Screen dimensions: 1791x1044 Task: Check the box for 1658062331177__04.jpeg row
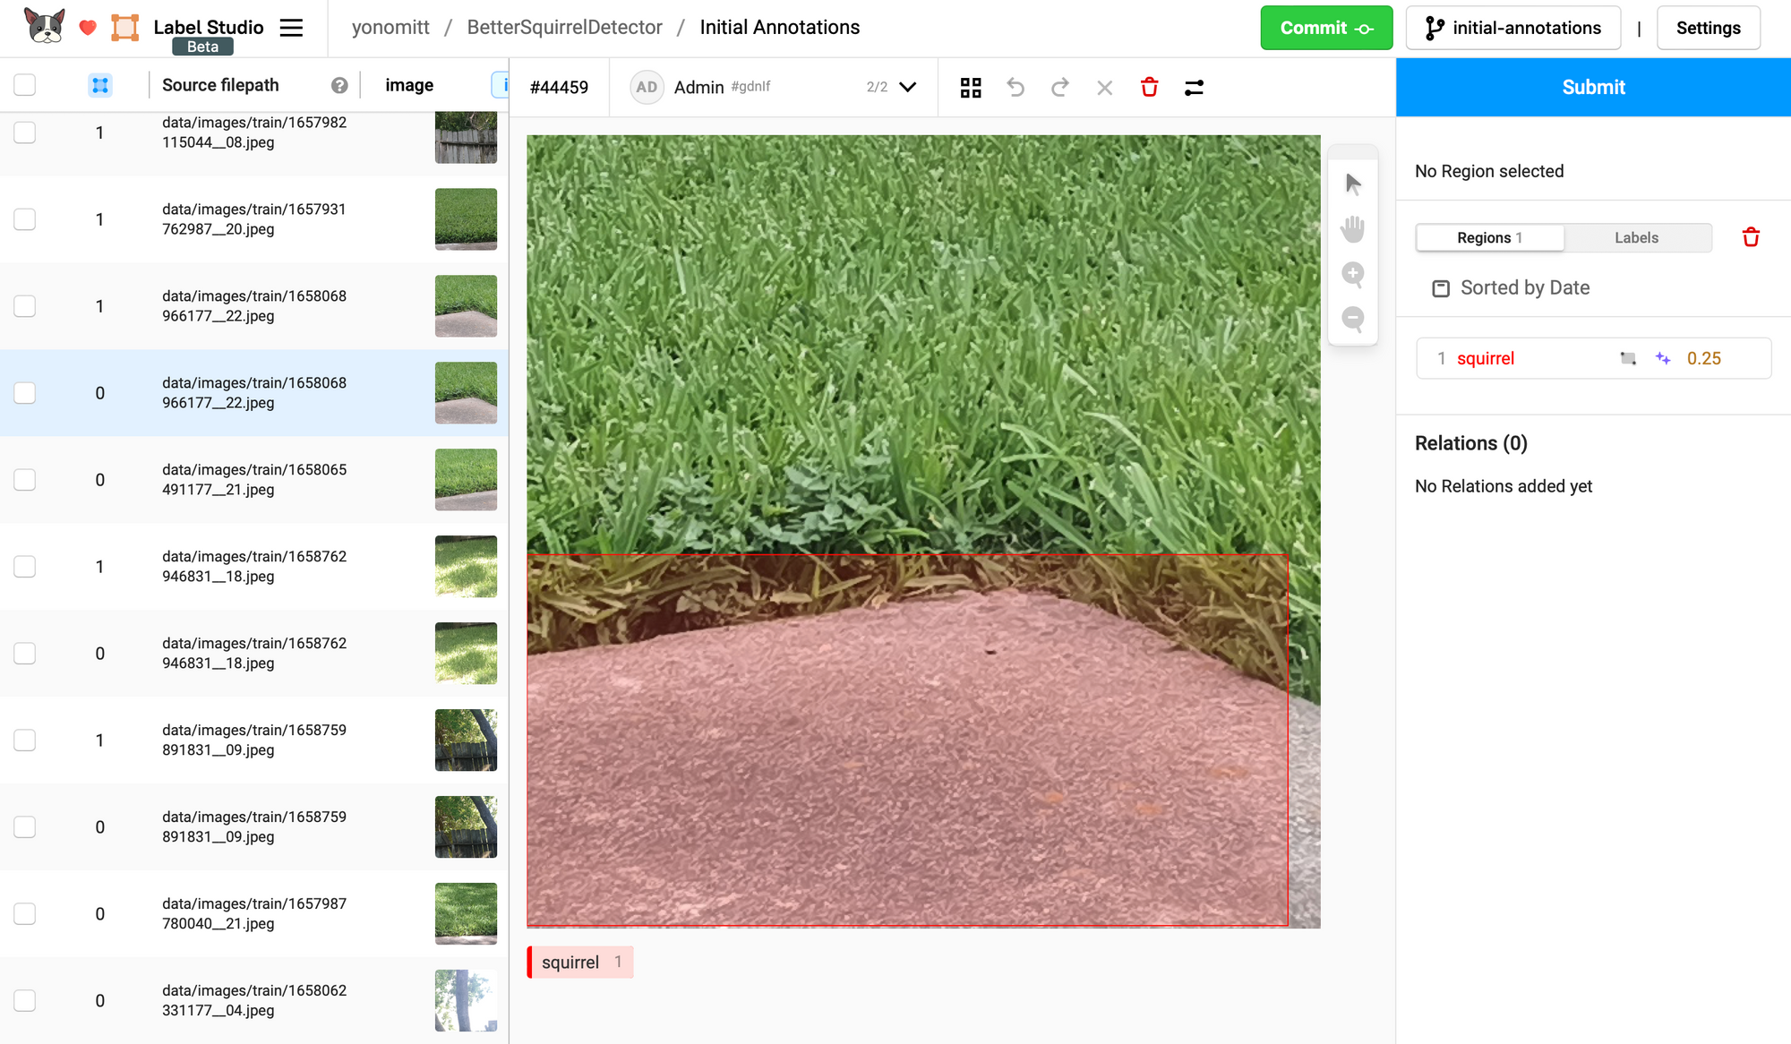pyautogui.click(x=25, y=1001)
